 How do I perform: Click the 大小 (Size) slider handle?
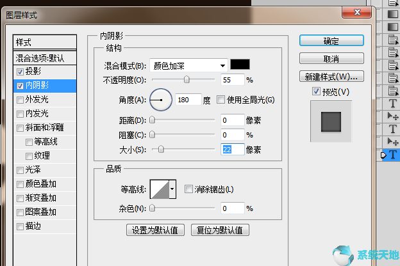161,149
